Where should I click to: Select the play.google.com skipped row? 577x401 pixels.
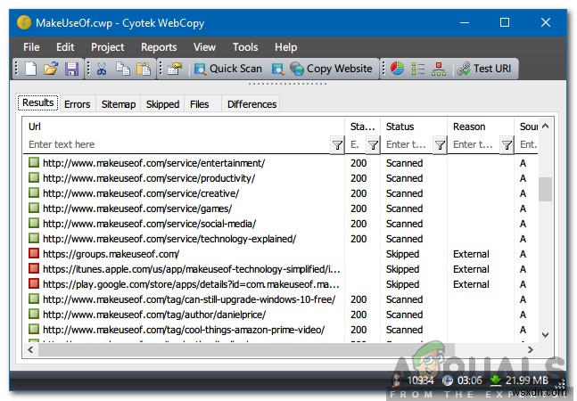[x=280, y=284]
